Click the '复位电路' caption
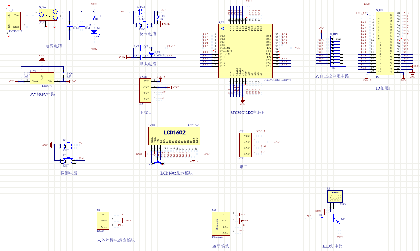The image size is (420, 251). pyautogui.click(x=148, y=34)
